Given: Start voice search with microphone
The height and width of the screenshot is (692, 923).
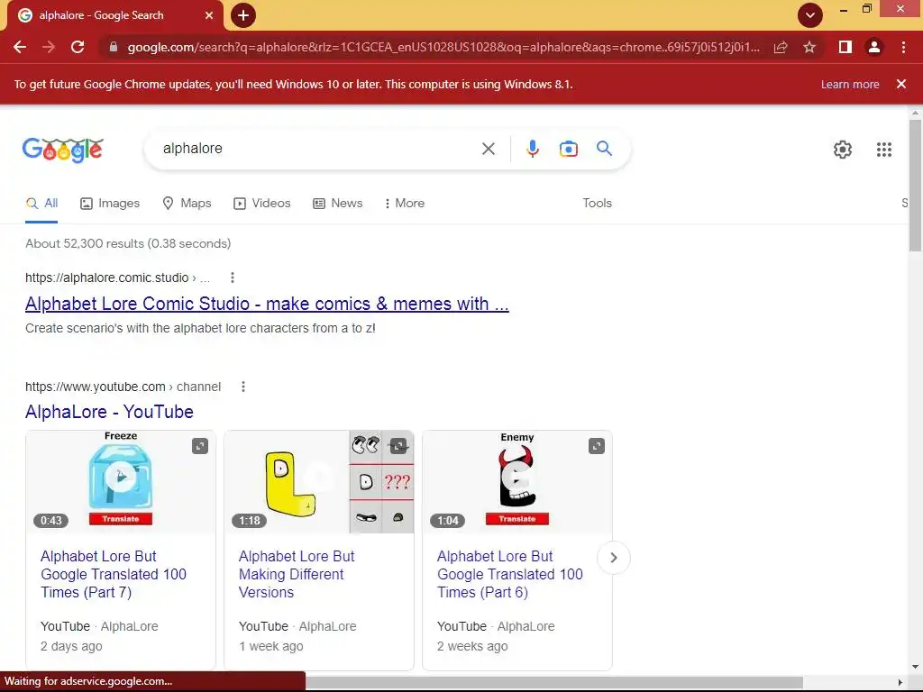Looking at the screenshot, I should click(x=532, y=149).
